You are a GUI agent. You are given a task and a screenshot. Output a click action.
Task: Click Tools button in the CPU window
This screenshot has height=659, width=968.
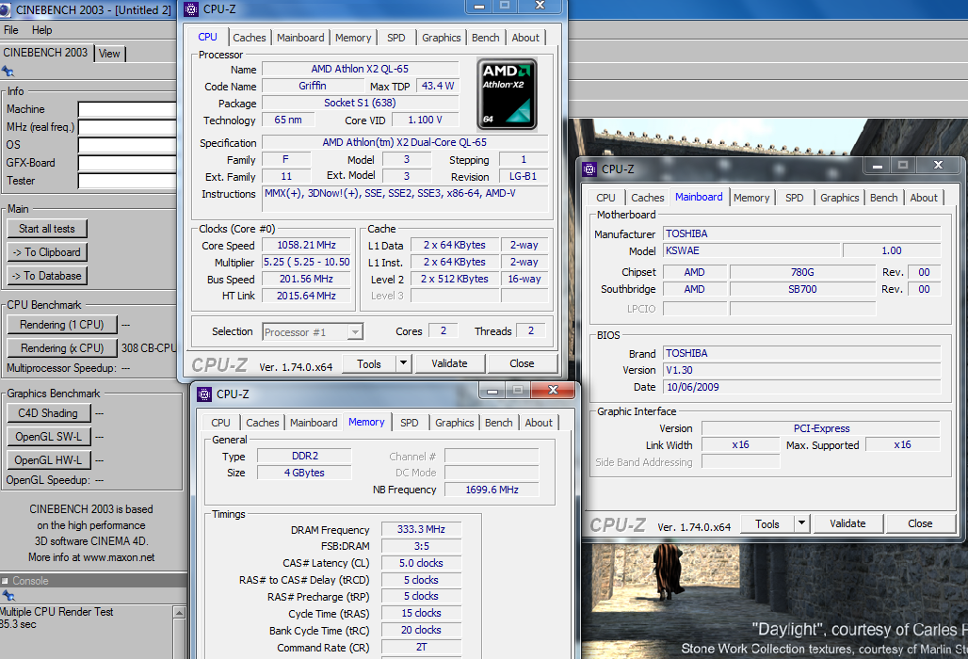click(x=369, y=363)
